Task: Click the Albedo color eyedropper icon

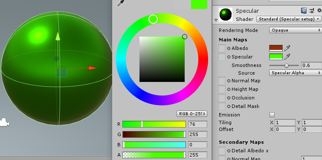Action: pyautogui.click(x=287, y=48)
